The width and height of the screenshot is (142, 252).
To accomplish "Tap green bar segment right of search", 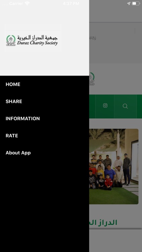I will click(x=139, y=107).
